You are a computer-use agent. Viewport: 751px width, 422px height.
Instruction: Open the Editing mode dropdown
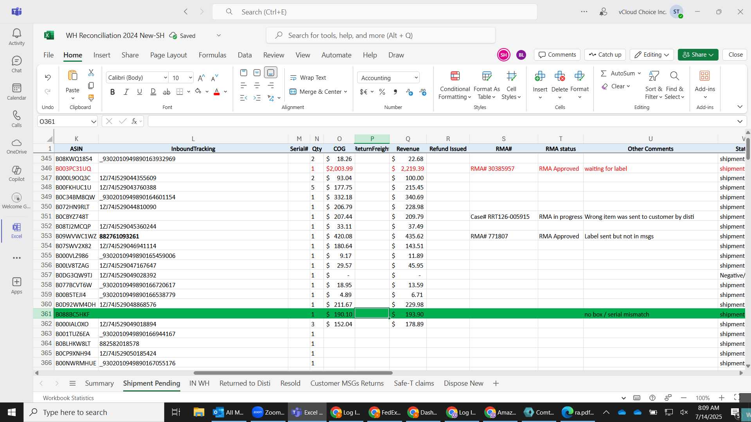coord(652,55)
